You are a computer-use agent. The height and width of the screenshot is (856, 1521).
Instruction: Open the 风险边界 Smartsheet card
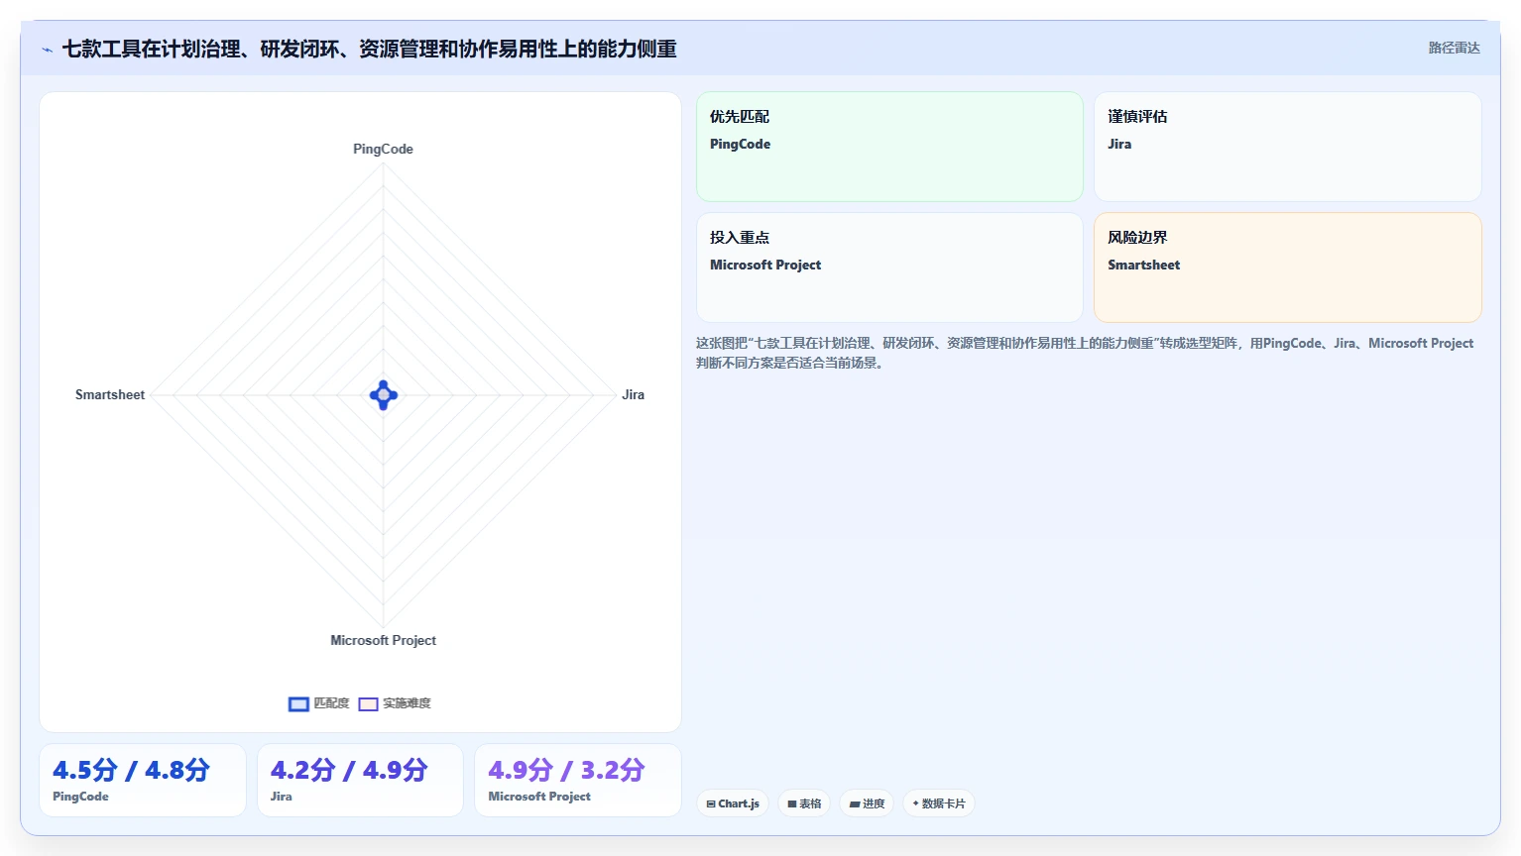(1287, 267)
